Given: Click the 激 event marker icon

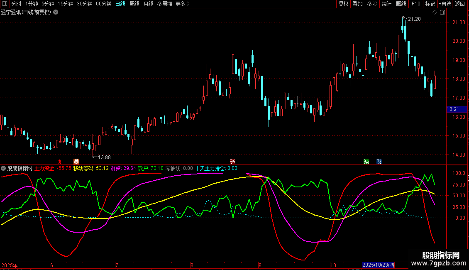Looking at the screenshot, I should (76, 162).
